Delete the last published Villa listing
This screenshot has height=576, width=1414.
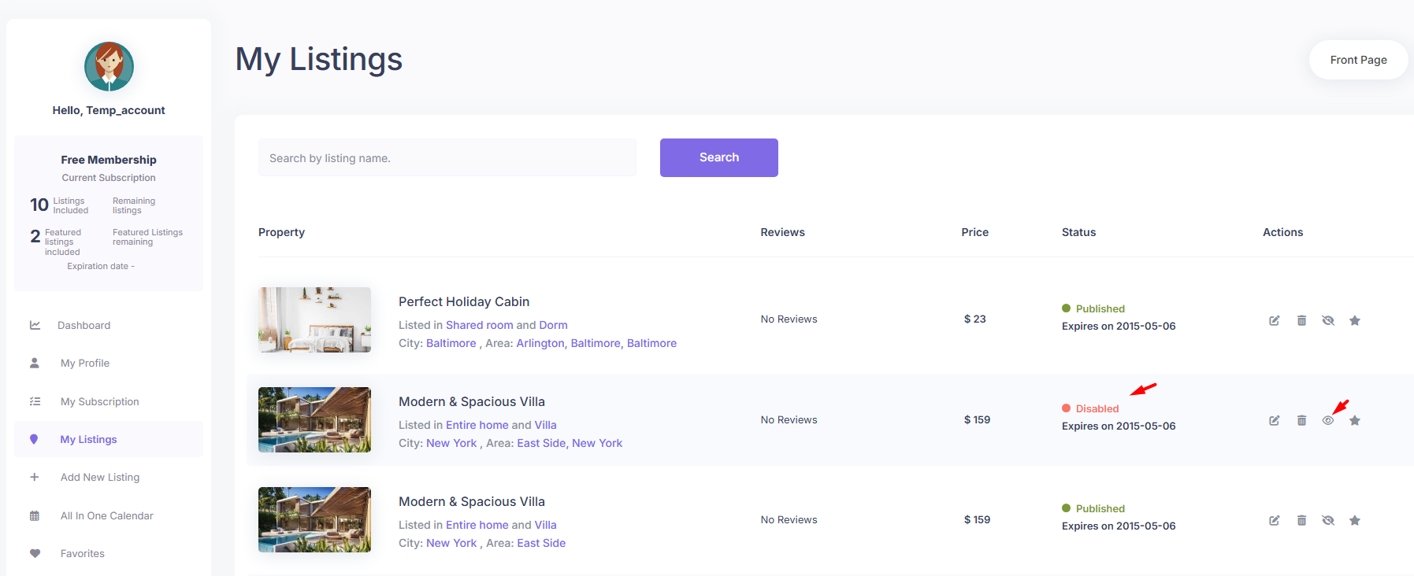click(1301, 520)
